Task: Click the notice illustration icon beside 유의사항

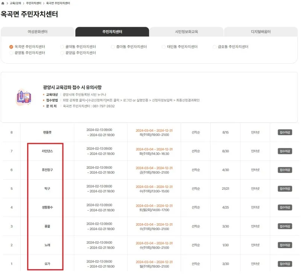Action: tap(23, 97)
